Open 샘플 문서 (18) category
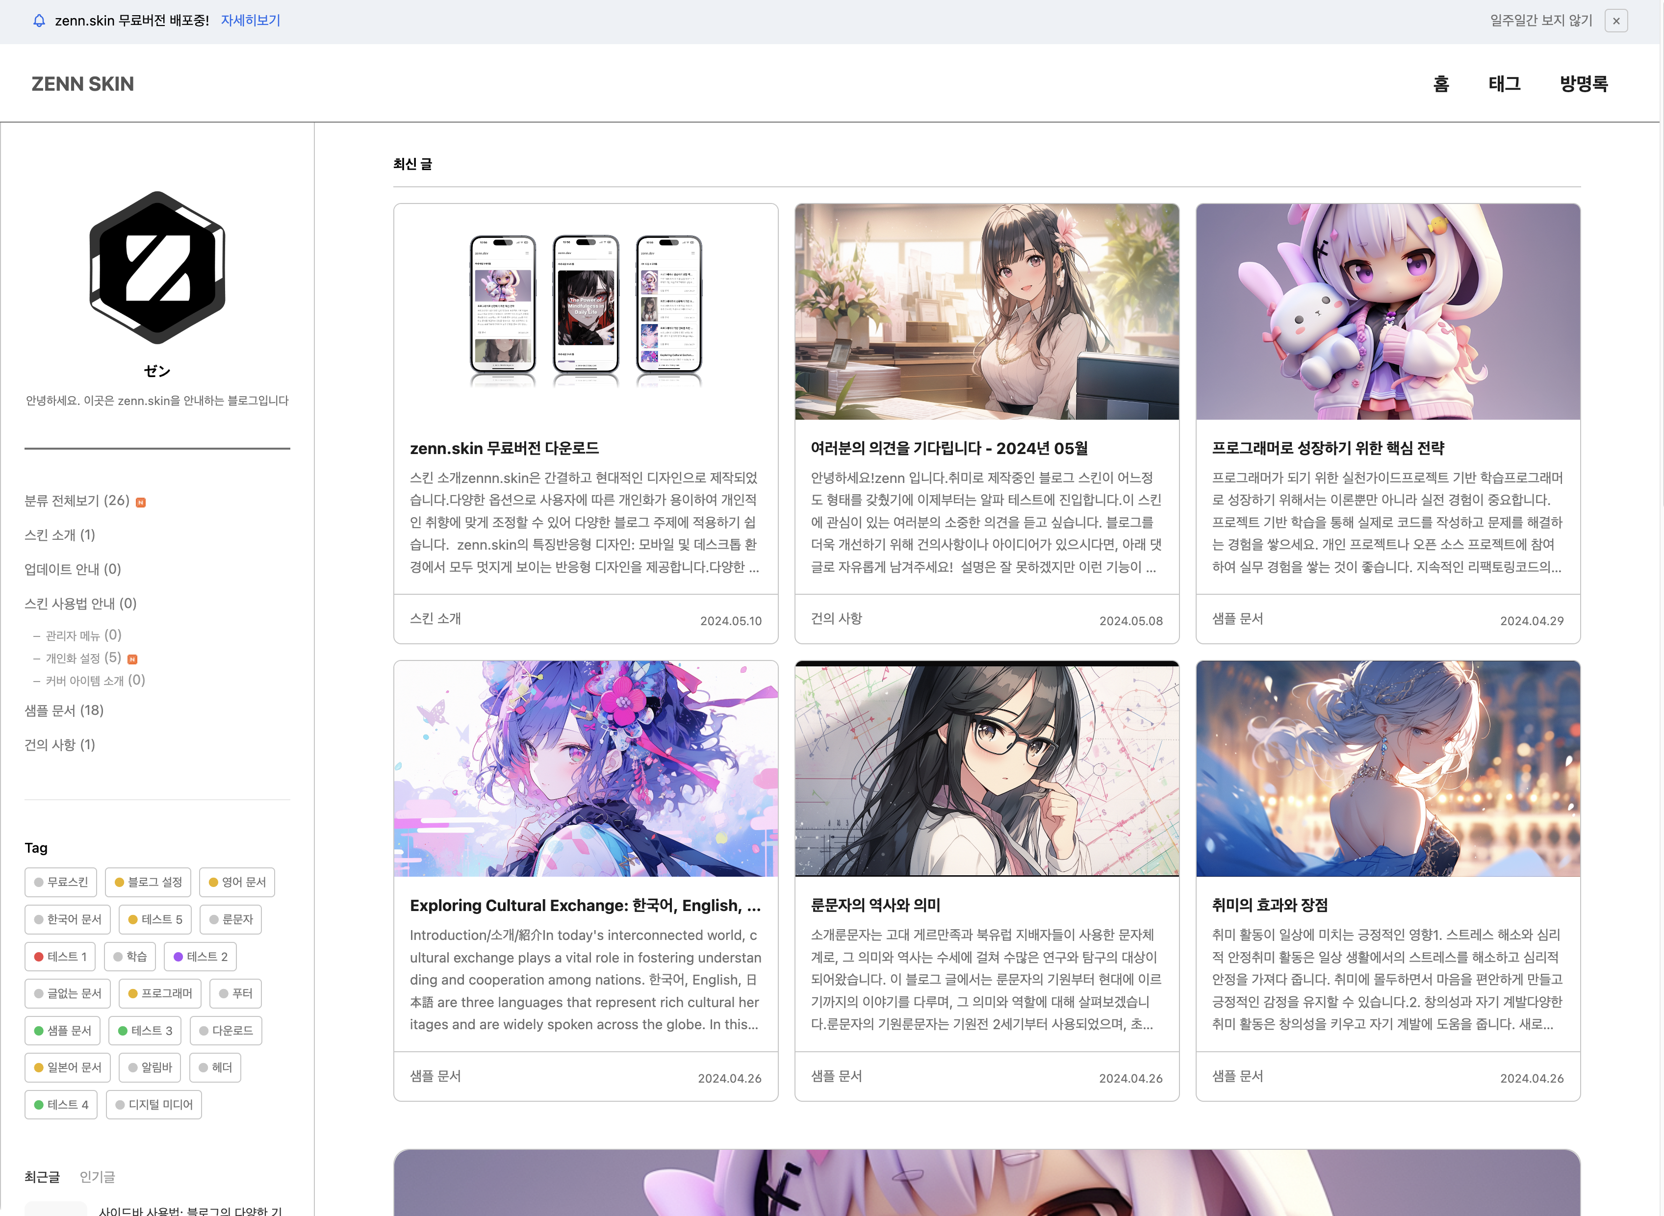Viewport: 1664px width, 1216px height. tap(64, 710)
